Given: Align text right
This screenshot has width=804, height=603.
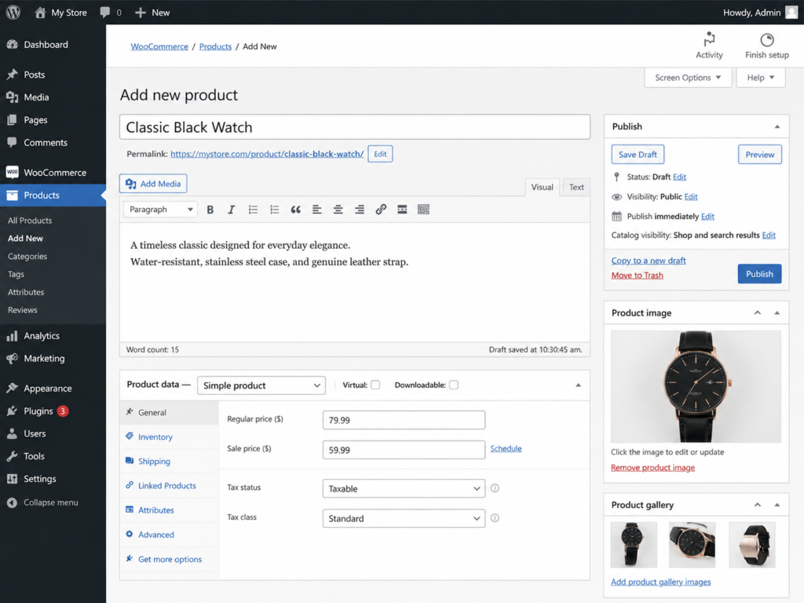Looking at the screenshot, I should point(360,209).
